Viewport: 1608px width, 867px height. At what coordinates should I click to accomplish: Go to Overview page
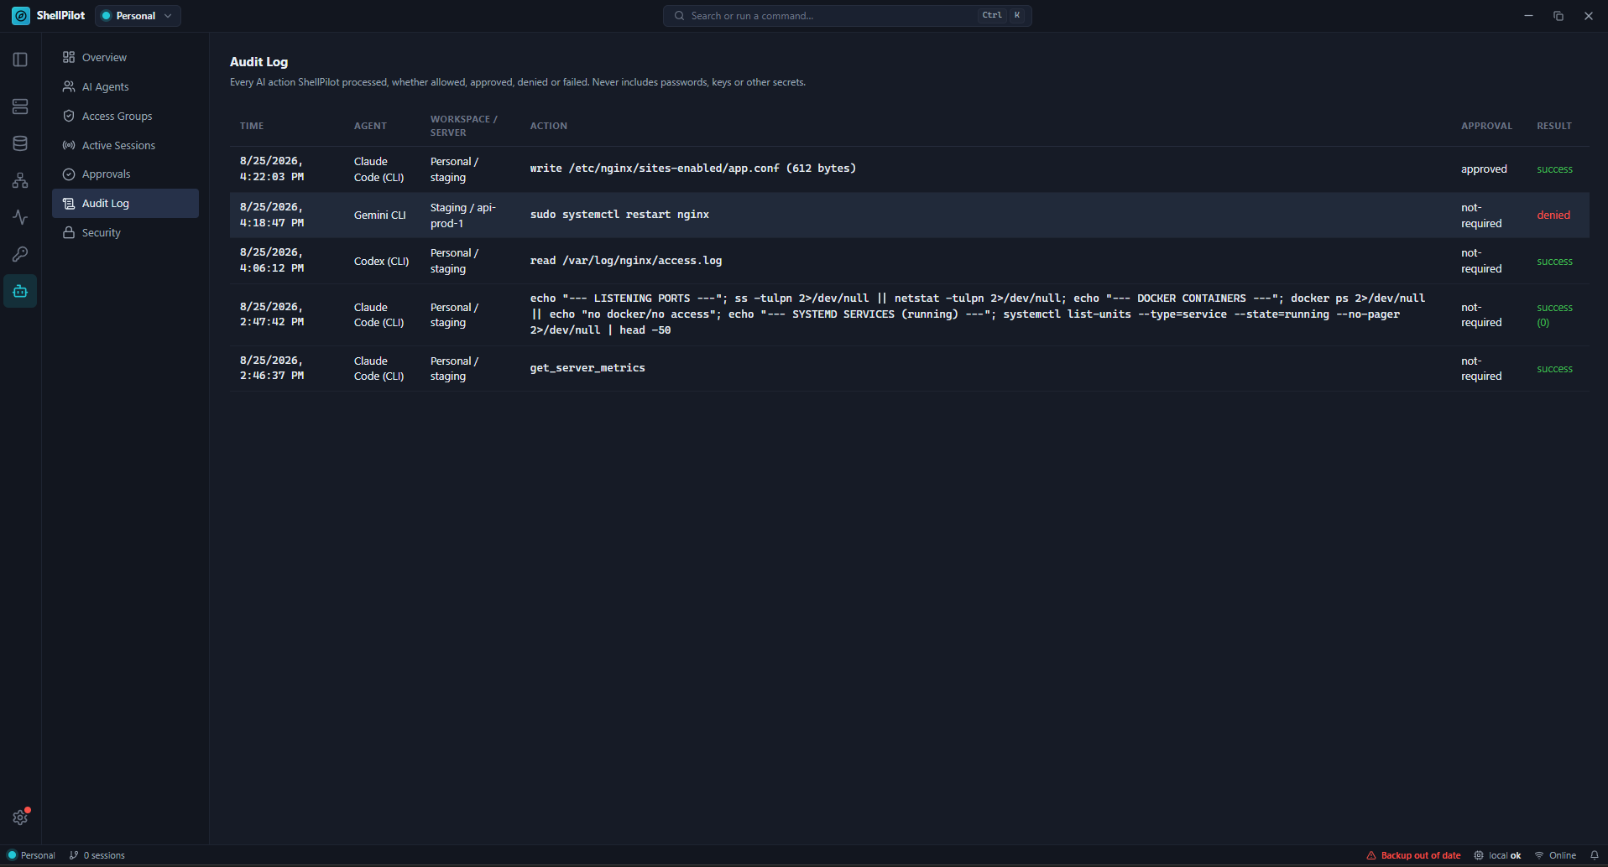point(125,58)
